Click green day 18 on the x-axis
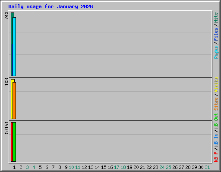 pyautogui.click(x=123, y=167)
